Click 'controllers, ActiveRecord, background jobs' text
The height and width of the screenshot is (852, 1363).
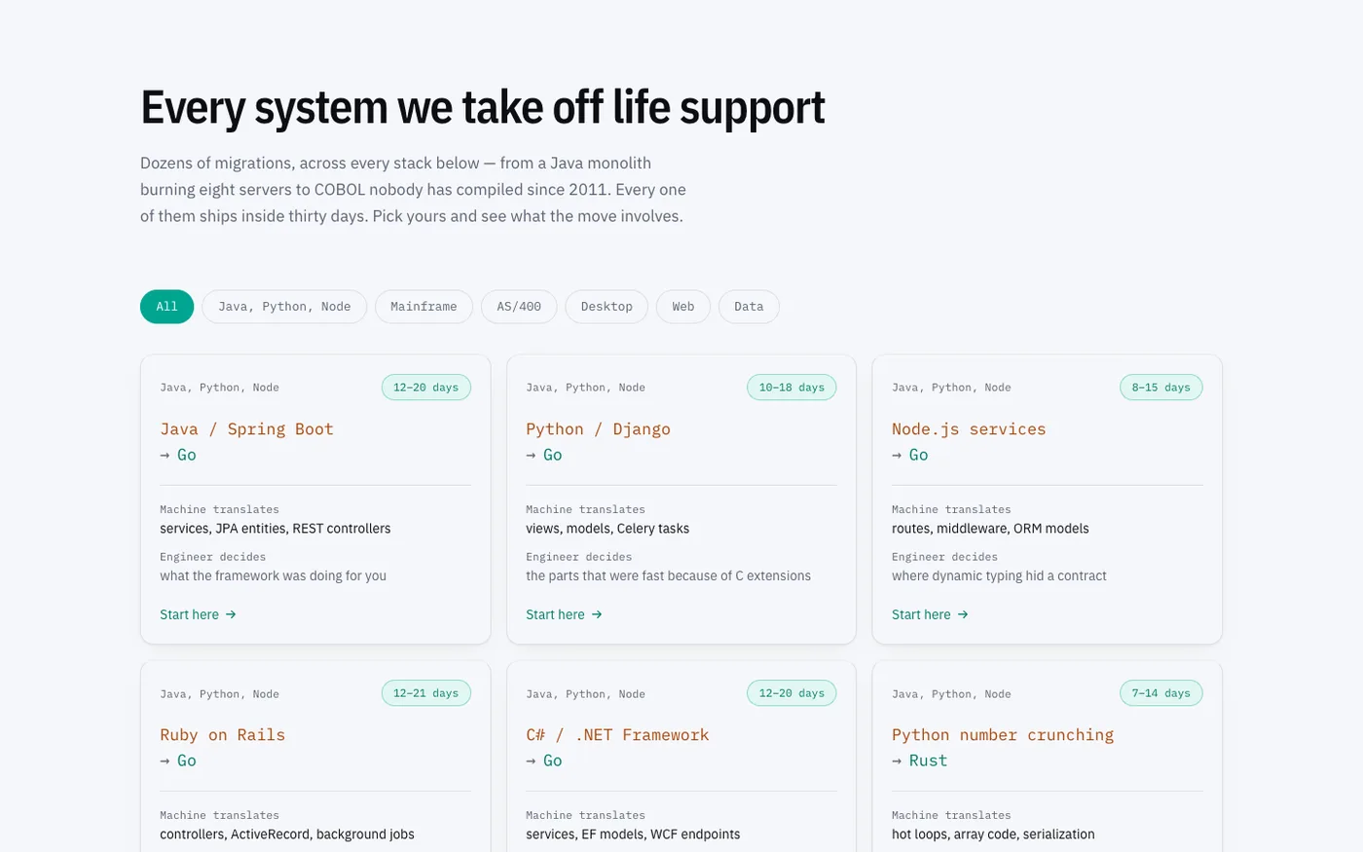[x=287, y=834]
